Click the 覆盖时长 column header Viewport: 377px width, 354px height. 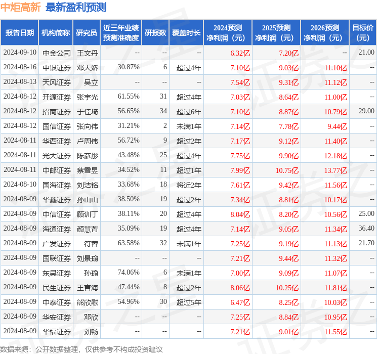point(186,33)
